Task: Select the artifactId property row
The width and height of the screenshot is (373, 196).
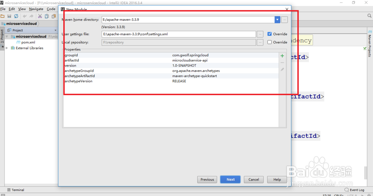Action: 171,60
